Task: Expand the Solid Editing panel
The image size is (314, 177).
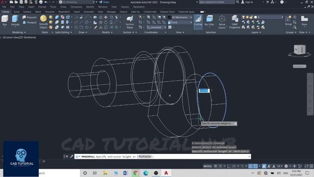Action: pyautogui.click(x=63, y=32)
